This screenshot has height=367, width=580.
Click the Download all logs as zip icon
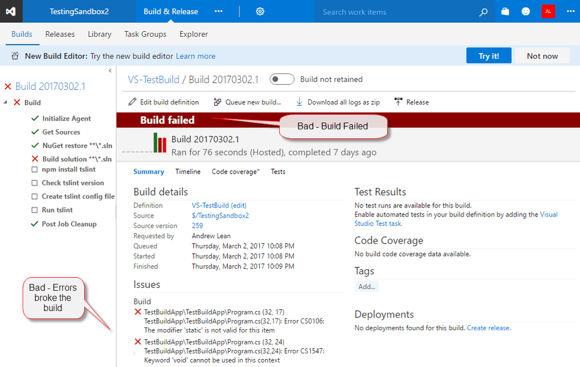click(298, 102)
